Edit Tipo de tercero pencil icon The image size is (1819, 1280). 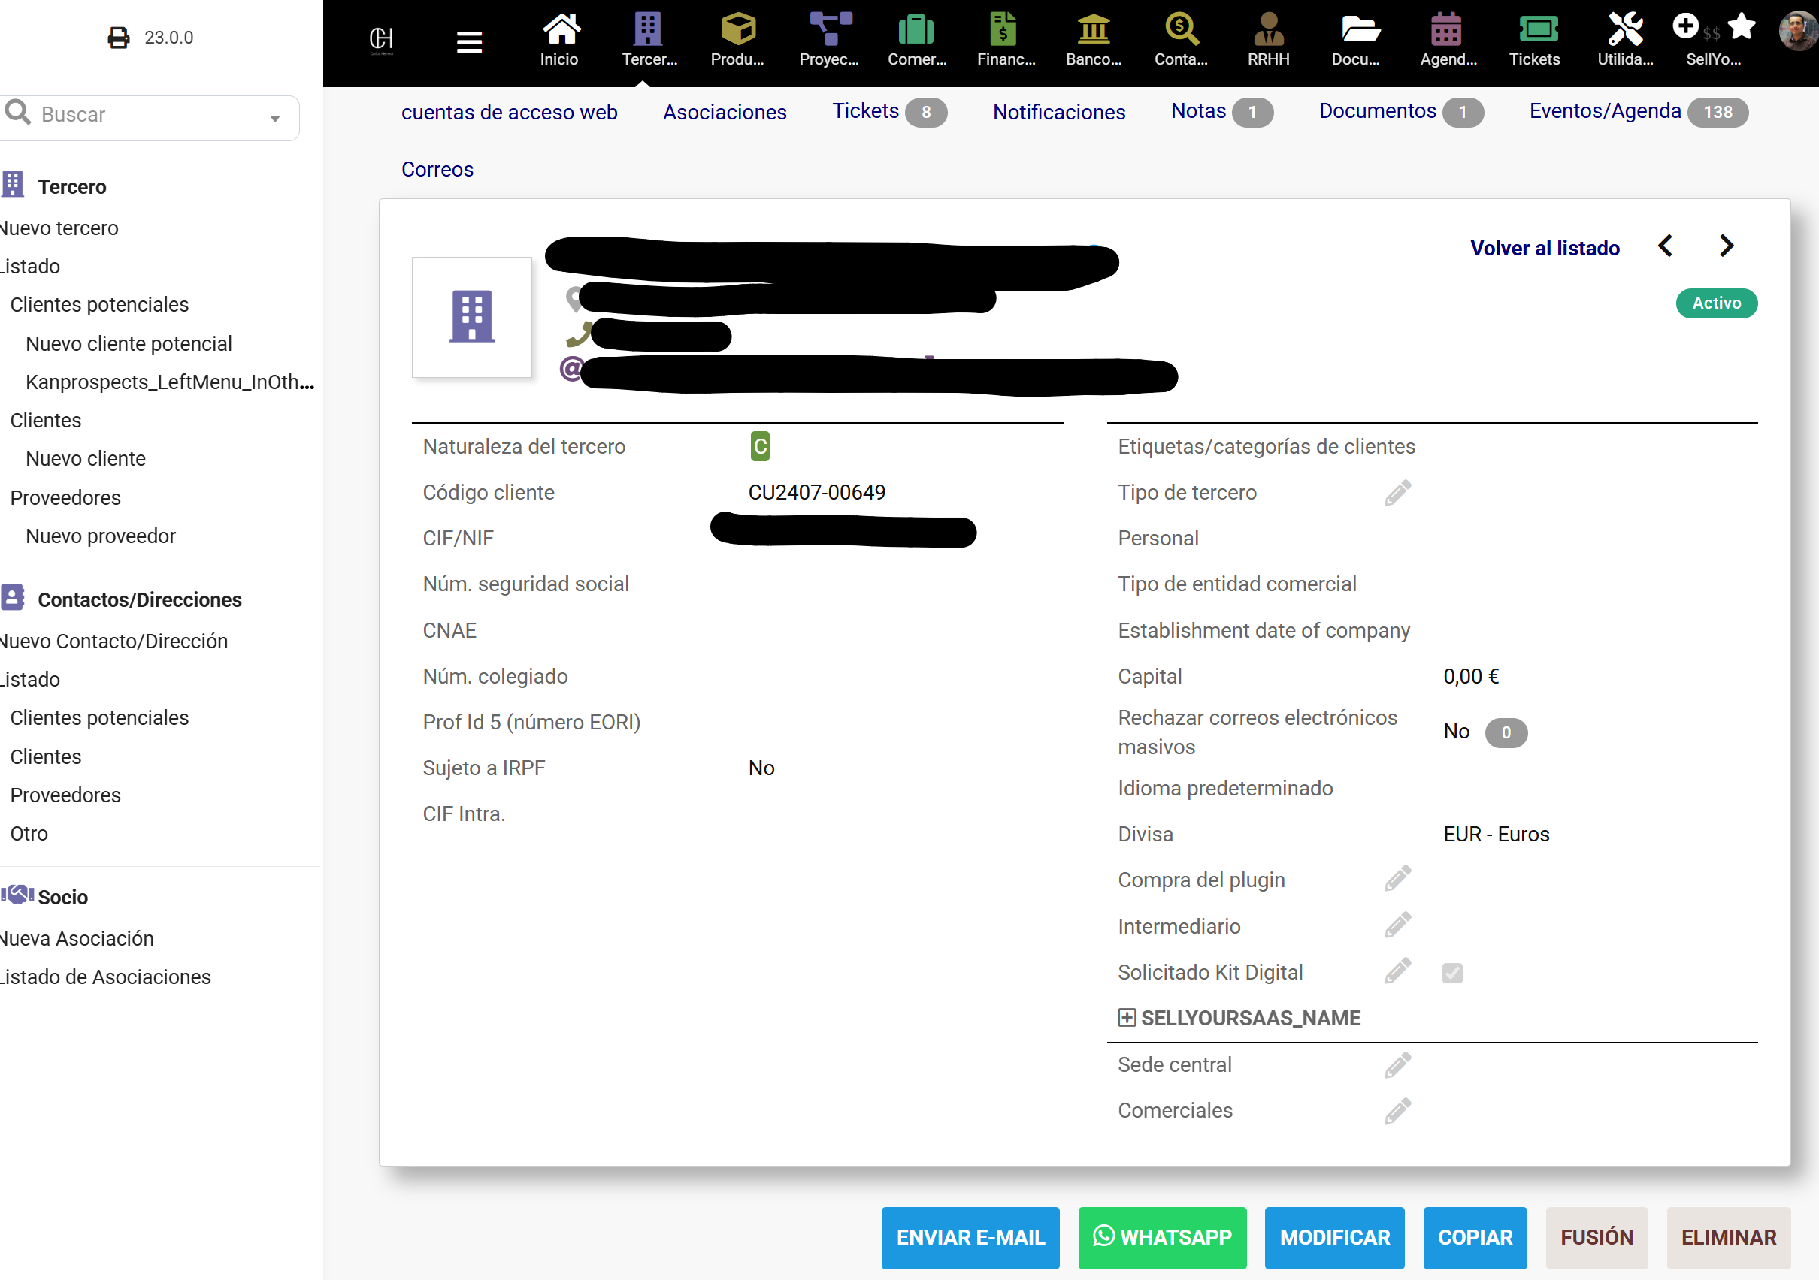(1397, 492)
